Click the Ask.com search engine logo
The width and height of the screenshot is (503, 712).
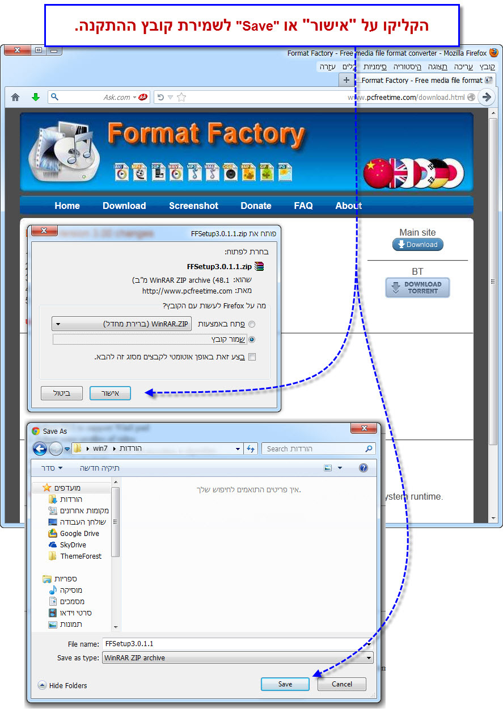[143, 97]
